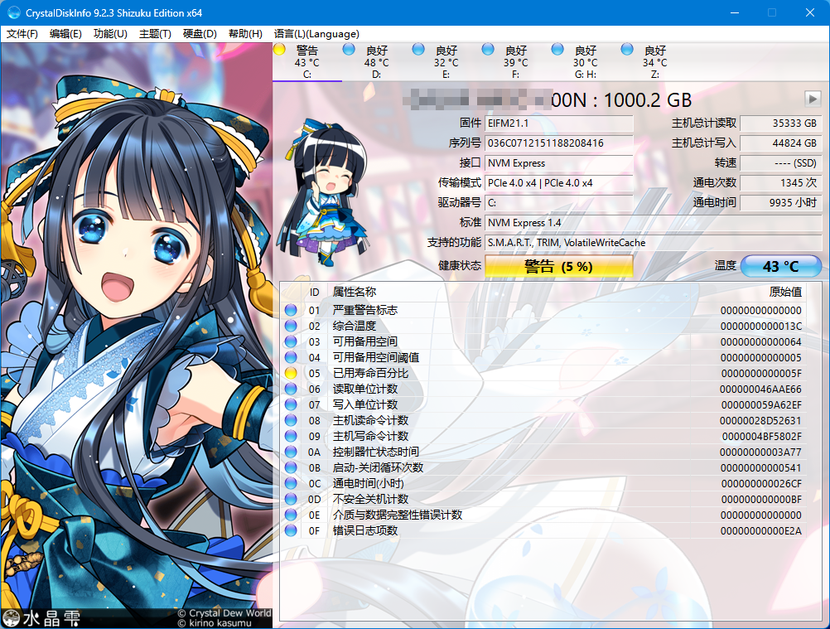830x629 pixels.
Task: Click host total writes value 44824 GB
Action: point(781,143)
